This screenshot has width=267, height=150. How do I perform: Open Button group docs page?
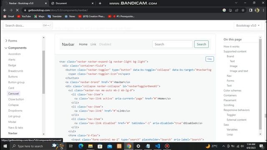(x=16, y=82)
